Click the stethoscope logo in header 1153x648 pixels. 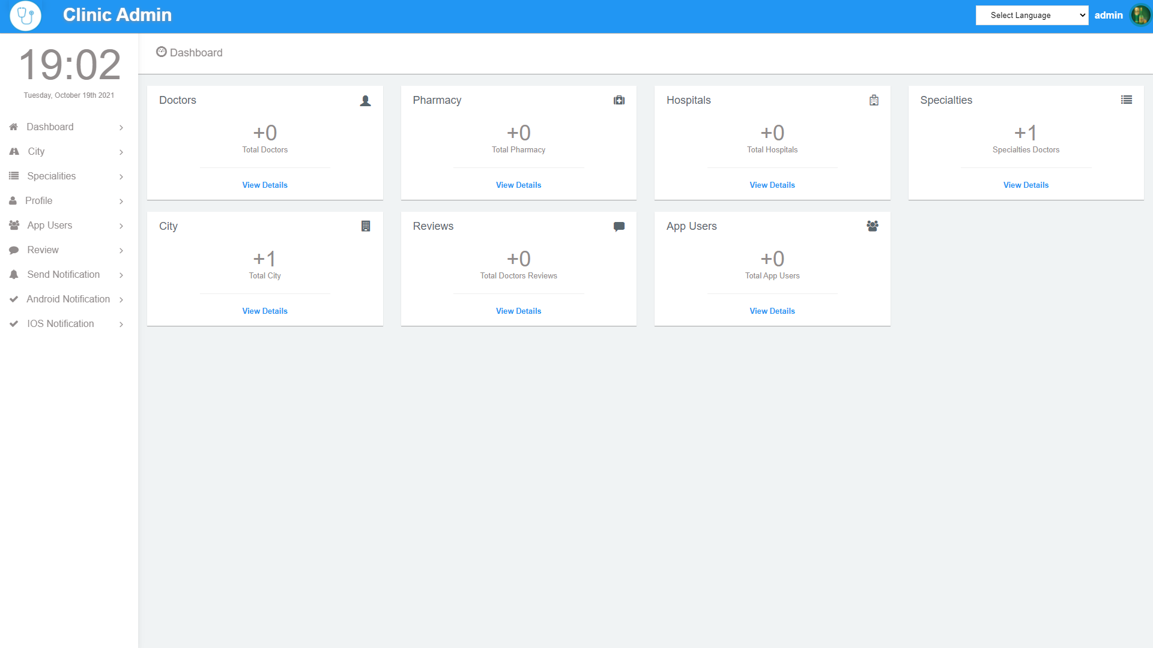click(25, 16)
